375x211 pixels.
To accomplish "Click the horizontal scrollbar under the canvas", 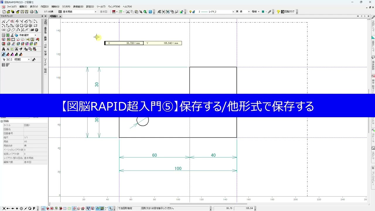I will pyautogui.click(x=208, y=204).
